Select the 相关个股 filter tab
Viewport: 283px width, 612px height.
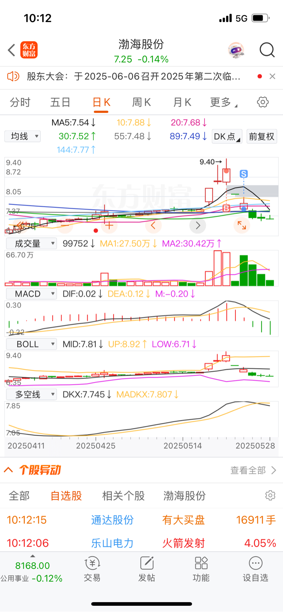(x=123, y=496)
